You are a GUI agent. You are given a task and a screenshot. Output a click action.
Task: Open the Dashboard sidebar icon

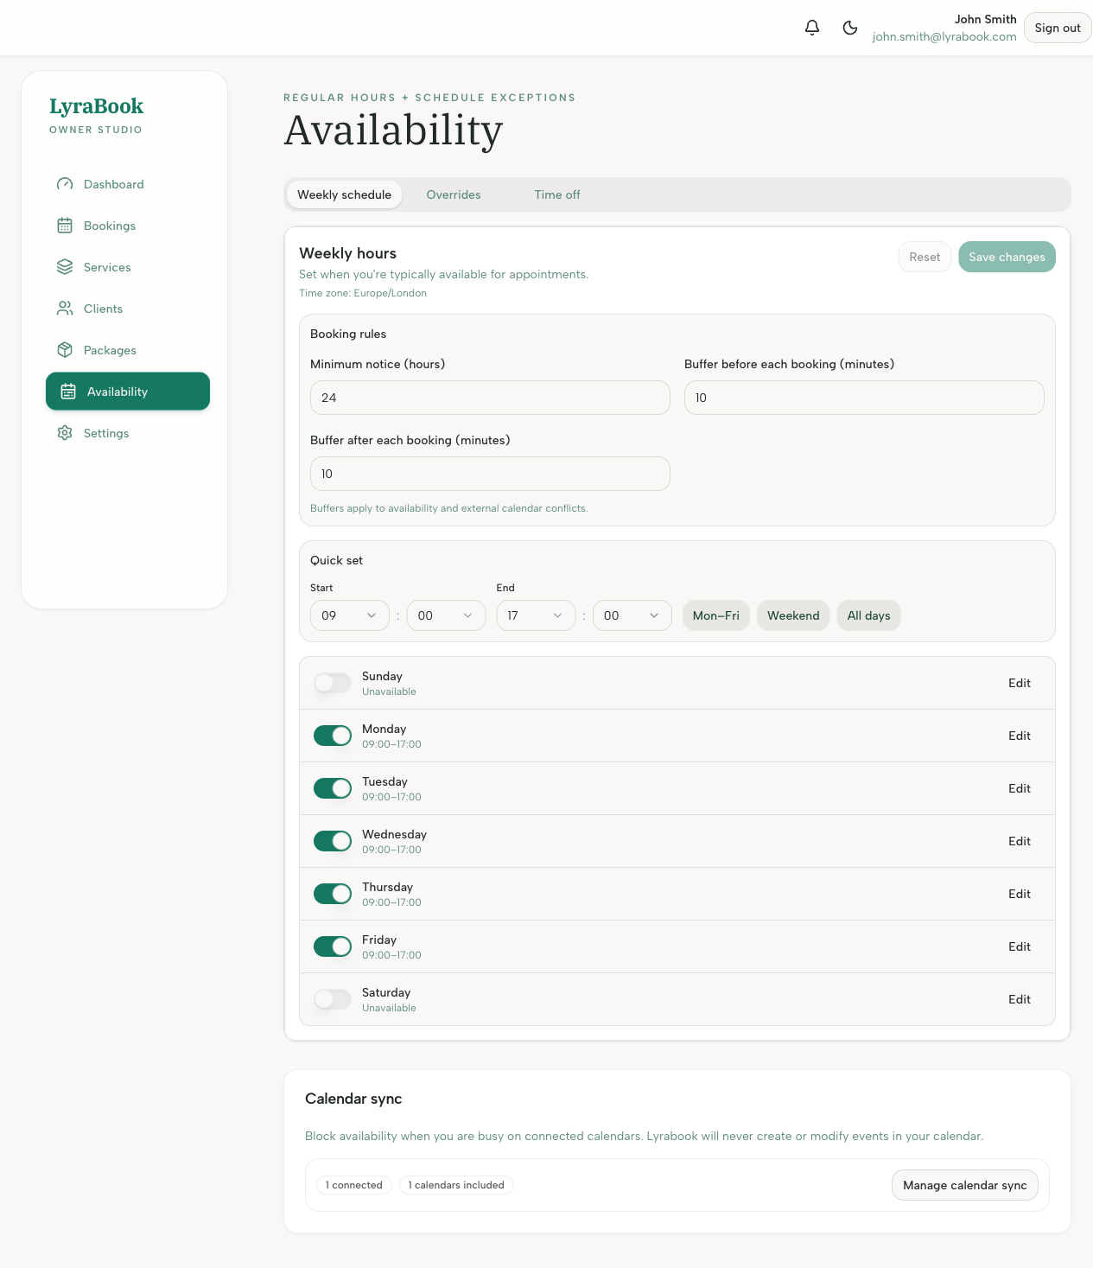coord(65,184)
